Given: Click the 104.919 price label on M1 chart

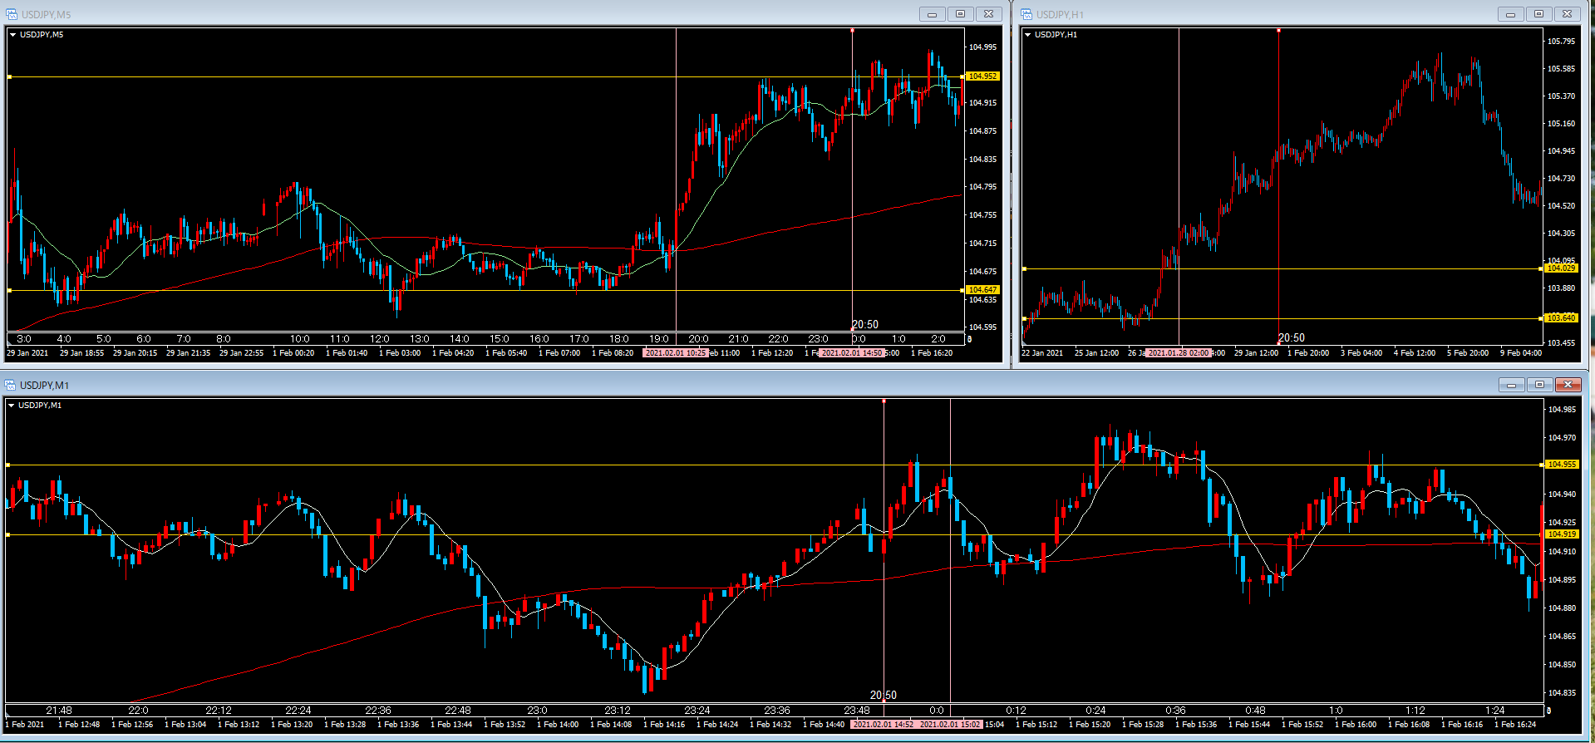Looking at the screenshot, I should point(1562,534).
